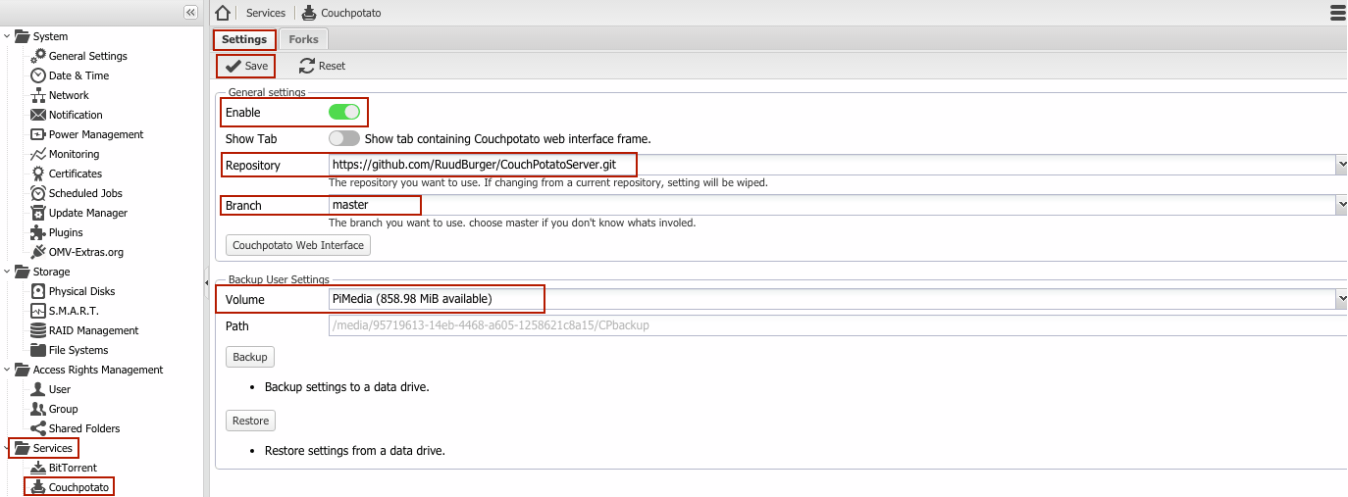Open the hamburger menu icon at top right
The width and height of the screenshot is (1348, 497).
[x=1337, y=13]
